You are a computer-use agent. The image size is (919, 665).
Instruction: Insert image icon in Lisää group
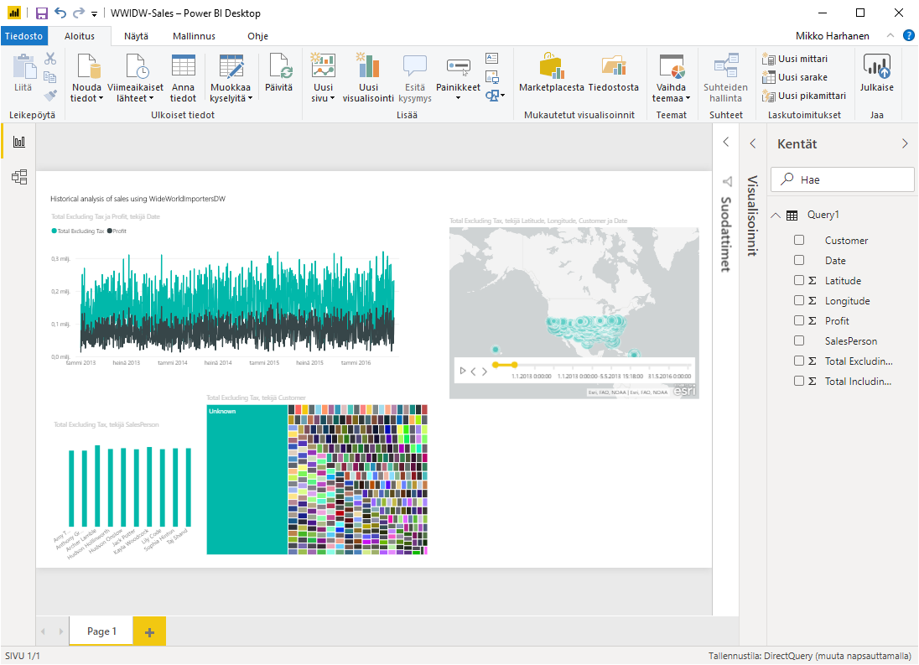point(492,77)
